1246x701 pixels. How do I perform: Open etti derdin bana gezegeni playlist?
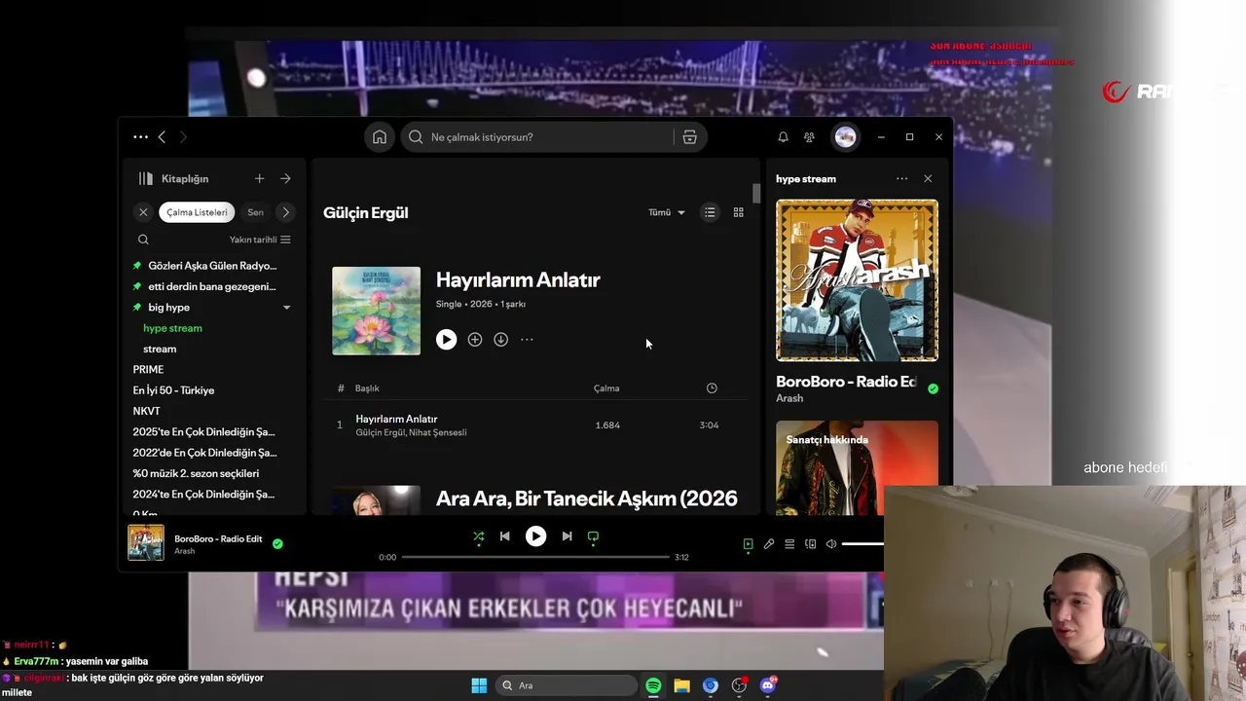pos(212,286)
